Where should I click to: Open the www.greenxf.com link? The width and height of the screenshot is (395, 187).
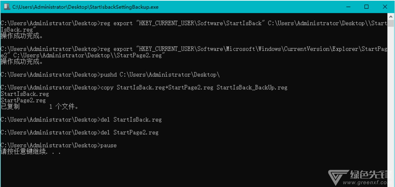click(x=371, y=183)
